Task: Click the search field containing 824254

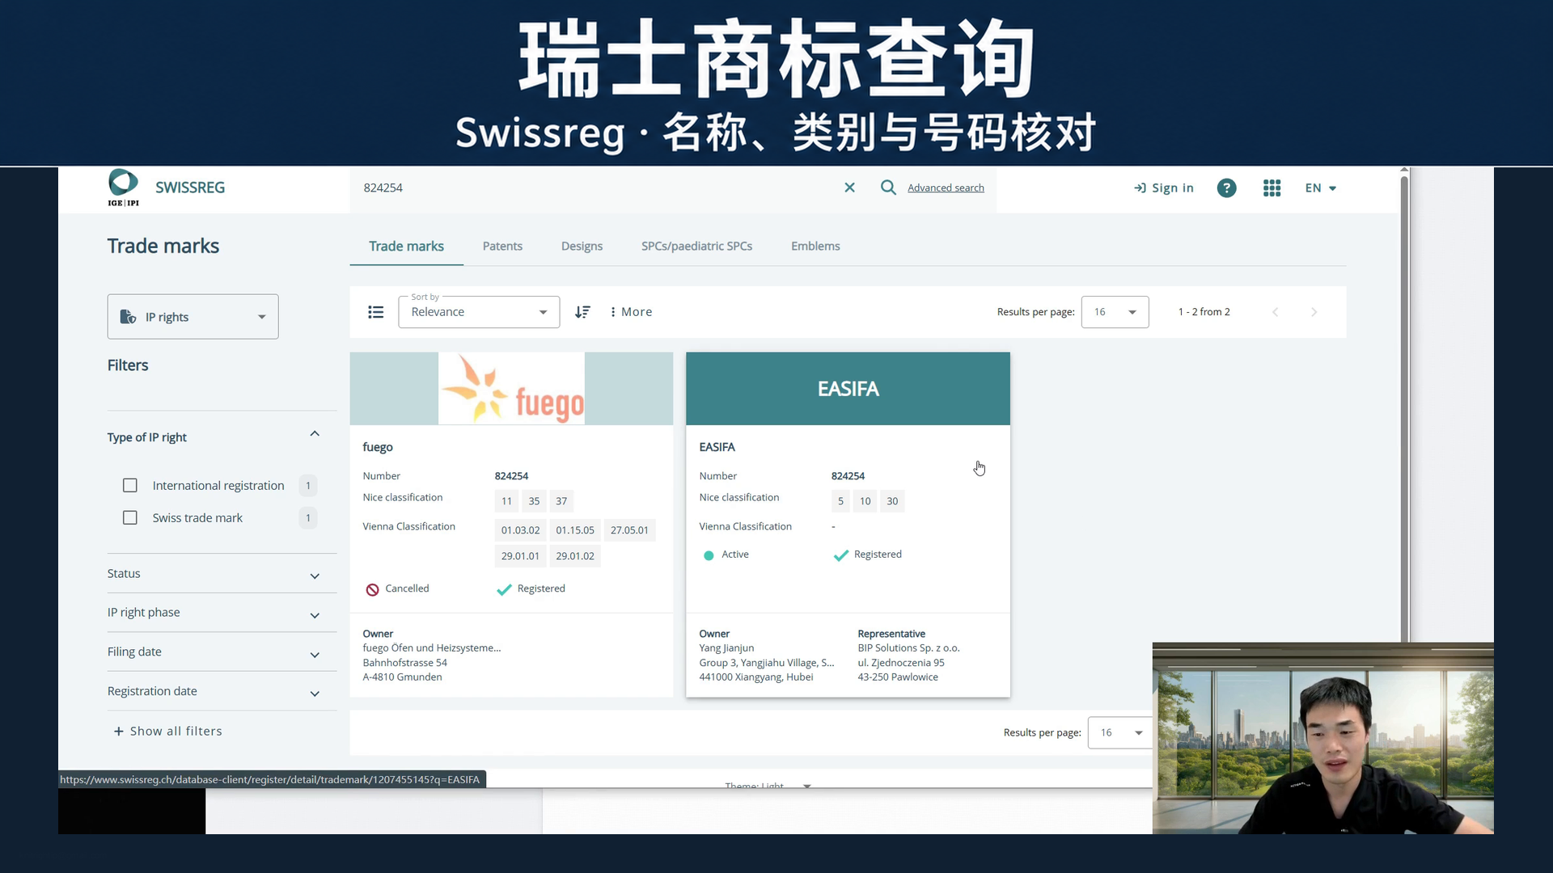Action: pyautogui.click(x=599, y=188)
